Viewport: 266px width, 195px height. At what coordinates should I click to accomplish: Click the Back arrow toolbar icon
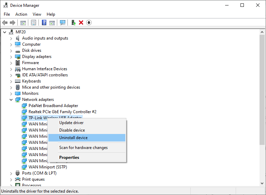tap(5, 22)
